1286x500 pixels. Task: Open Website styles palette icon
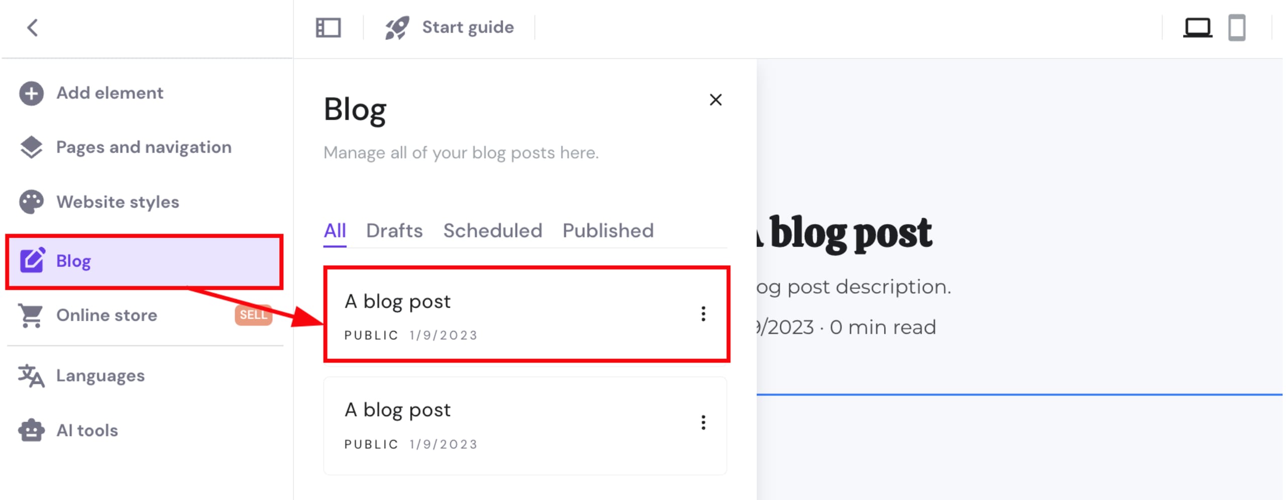pyautogui.click(x=31, y=202)
